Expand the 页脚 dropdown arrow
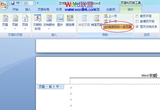 [15, 29]
